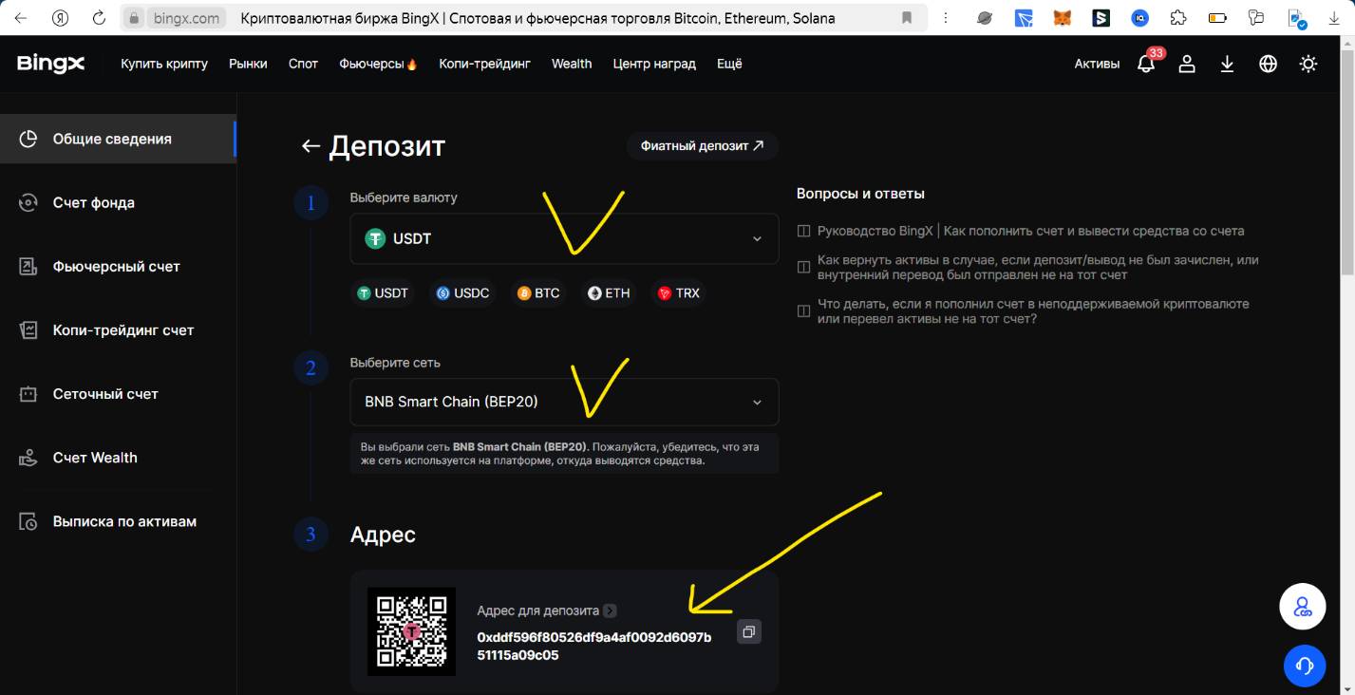Open the user profile icon
Viewport: 1355px width, 695px height.
1187,64
